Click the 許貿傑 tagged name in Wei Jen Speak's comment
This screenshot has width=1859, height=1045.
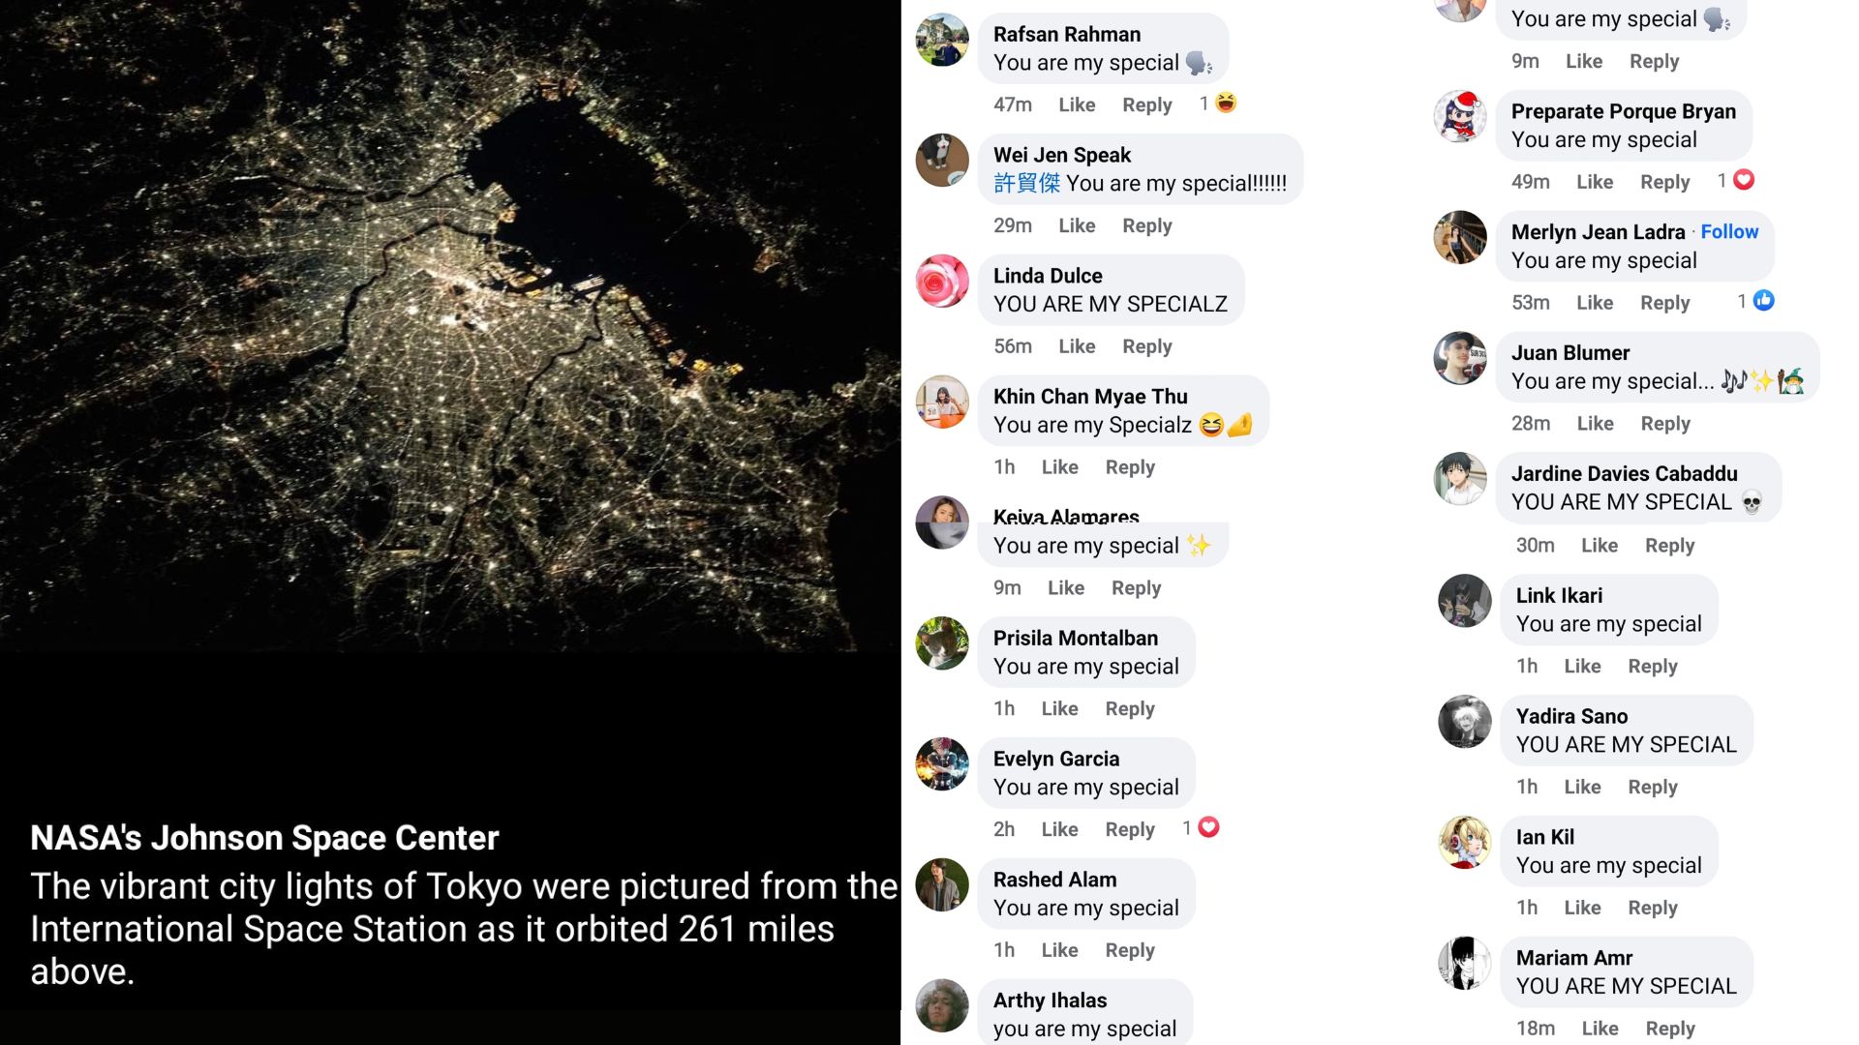pos(1026,184)
